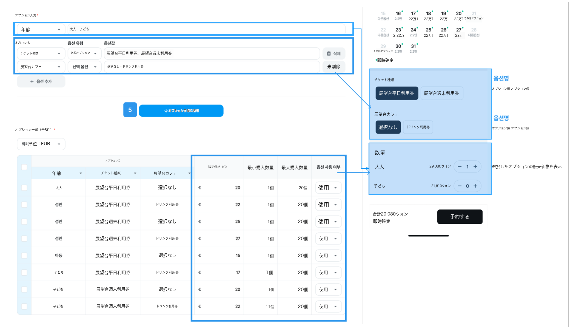
Task: Expand the 展望台カフェ column header filter
Action: click(x=189, y=173)
